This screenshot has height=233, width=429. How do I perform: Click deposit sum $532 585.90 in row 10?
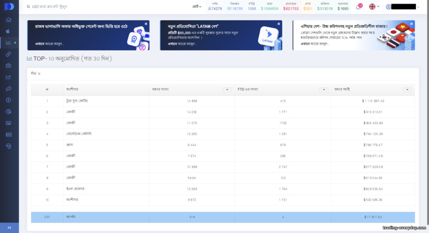coord(373,200)
